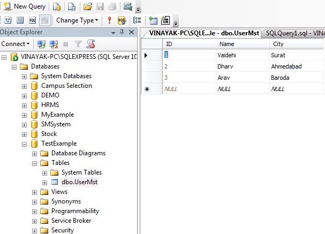Select the dbo.UserMst table in tree

(x=79, y=182)
